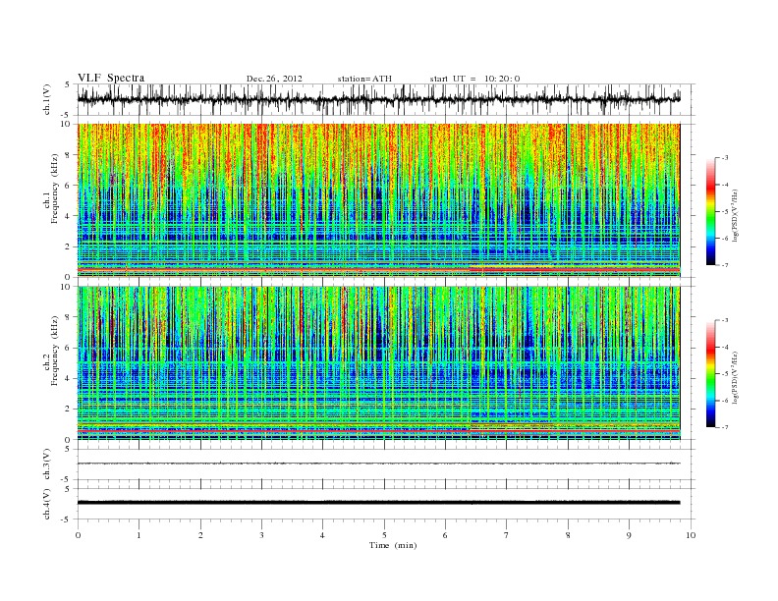778x601 pixels.
Task: Click time axis tick label "10"
Action: coord(691,535)
